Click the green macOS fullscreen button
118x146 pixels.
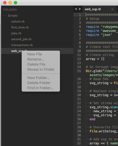pyautogui.click(x=16, y=3)
